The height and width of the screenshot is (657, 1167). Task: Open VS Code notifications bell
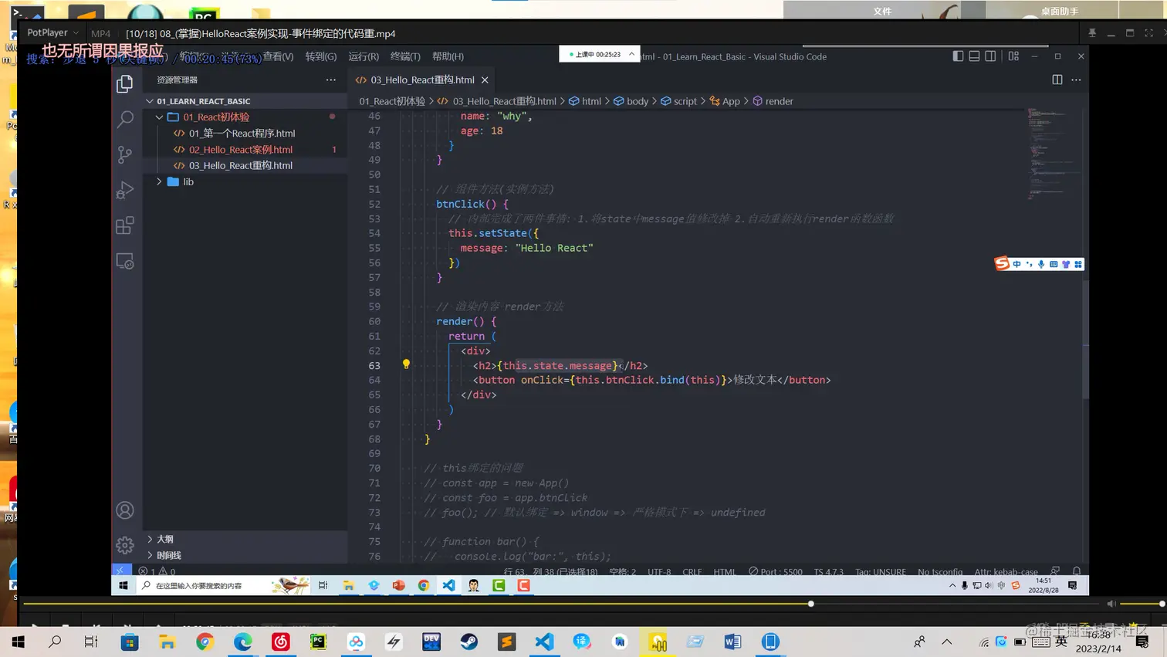tap(1077, 571)
